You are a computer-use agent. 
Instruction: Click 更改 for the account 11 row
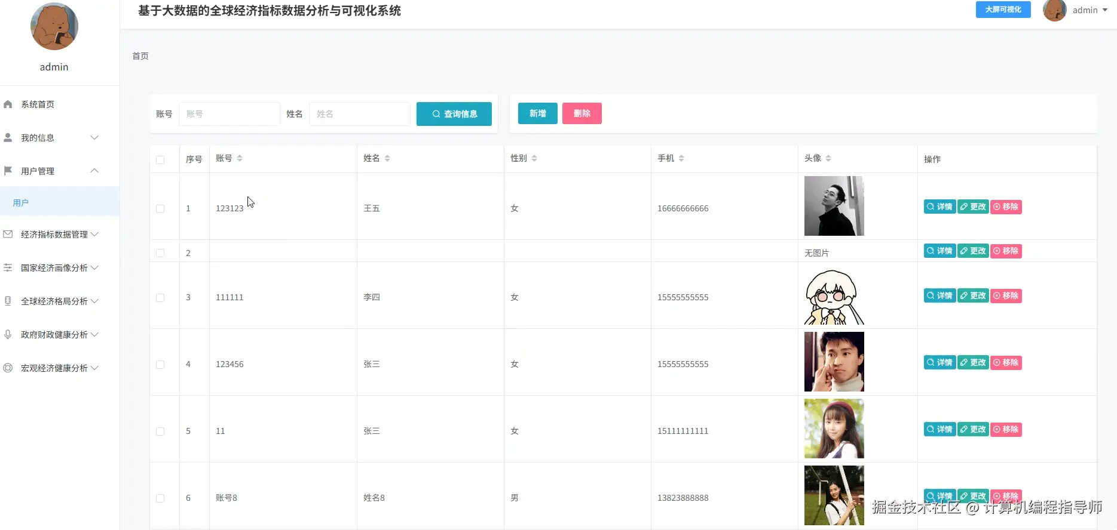[973, 430]
